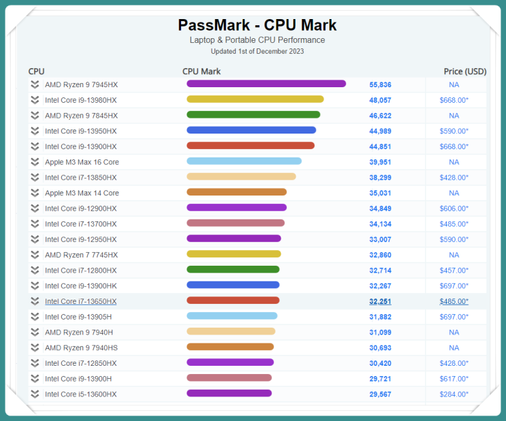Open the Intel Core i9-13905H link
This screenshot has height=421, width=506.
click(x=78, y=317)
